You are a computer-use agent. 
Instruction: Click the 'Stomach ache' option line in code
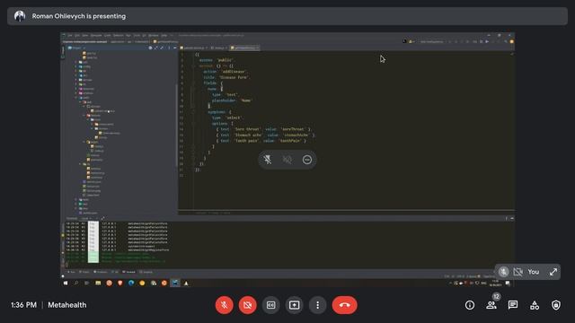(265, 135)
